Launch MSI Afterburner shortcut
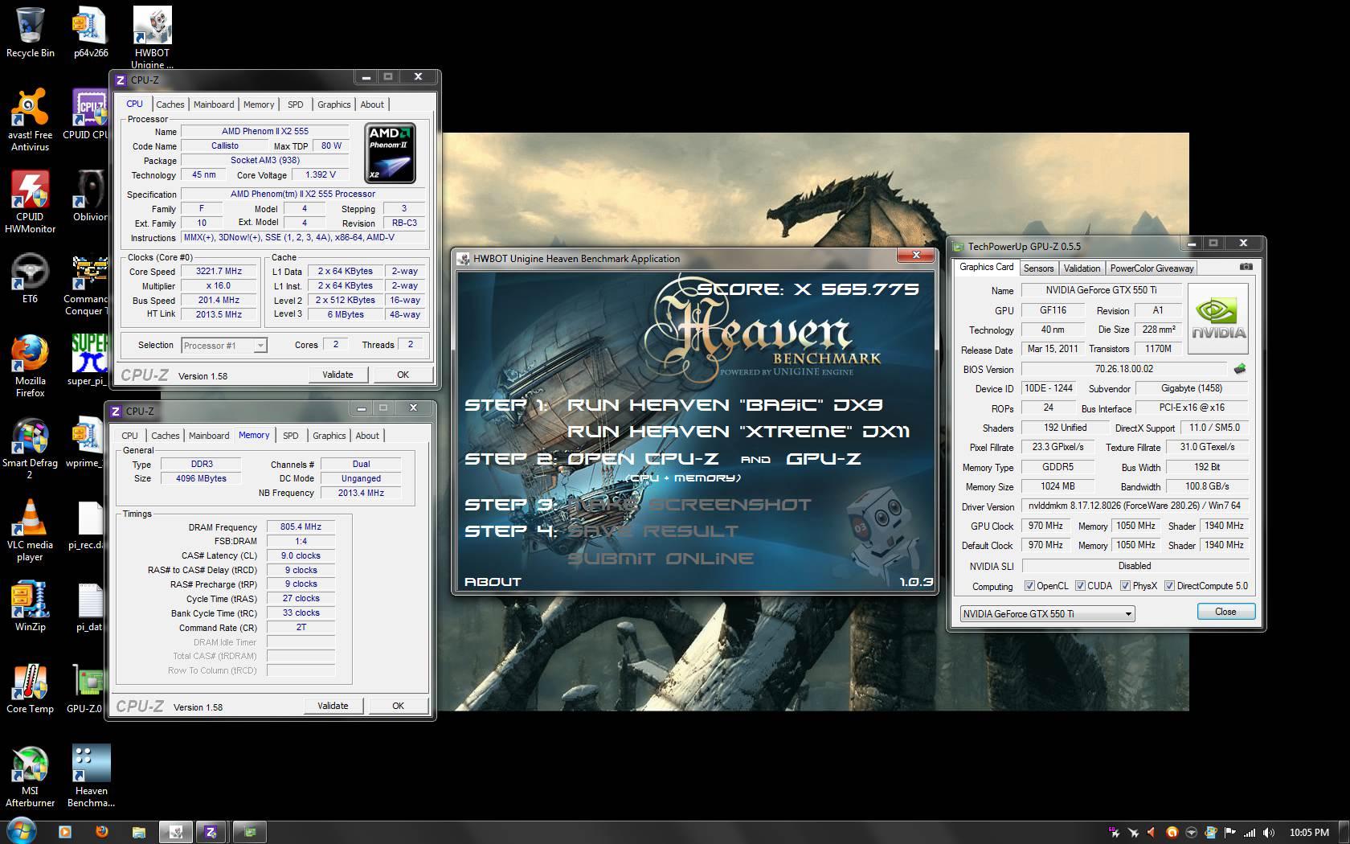Viewport: 1350px width, 844px height. click(30, 776)
